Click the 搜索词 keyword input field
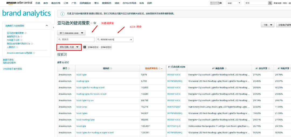 (x=76, y=40)
